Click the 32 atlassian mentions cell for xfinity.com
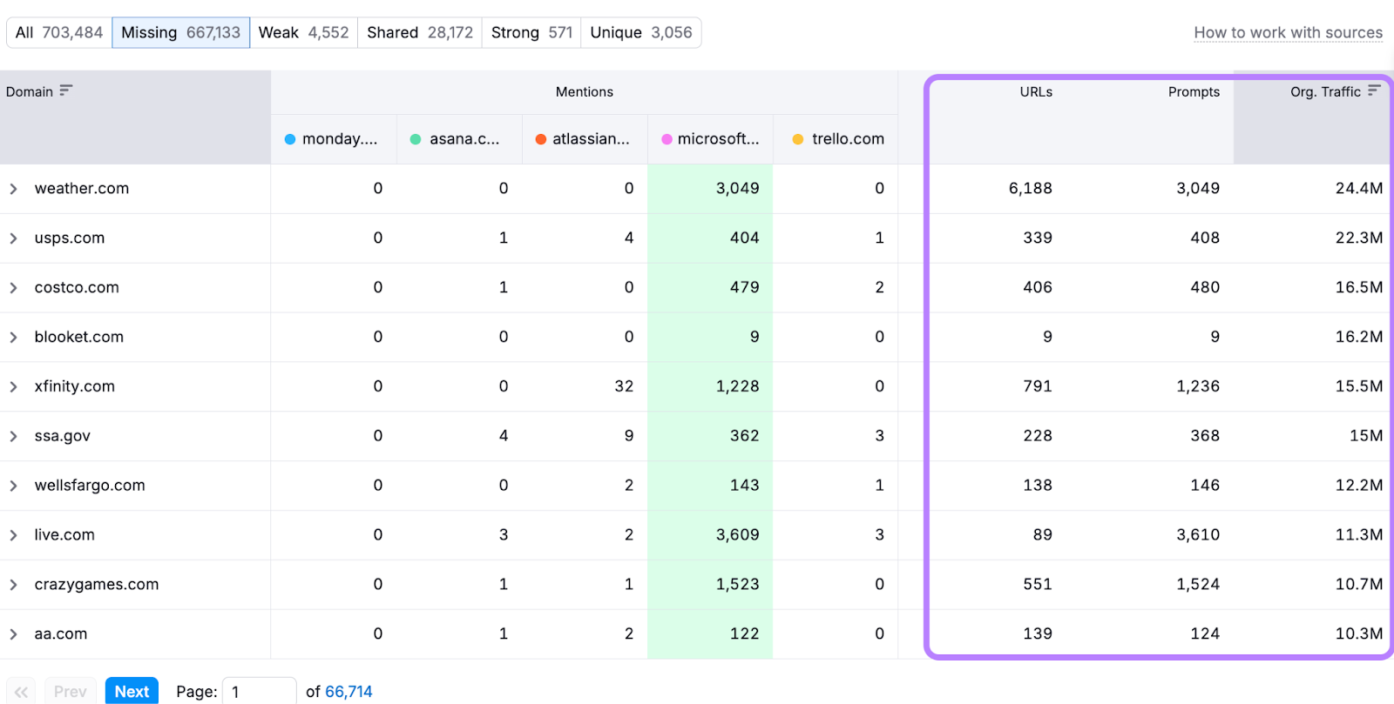1394x704 pixels. tap(624, 386)
